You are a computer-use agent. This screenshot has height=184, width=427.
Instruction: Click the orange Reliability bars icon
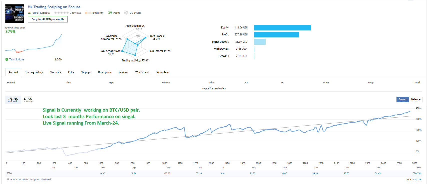click(88, 13)
